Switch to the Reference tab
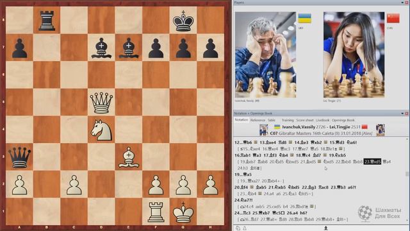The height and width of the screenshot is (231, 410). tap(258, 120)
